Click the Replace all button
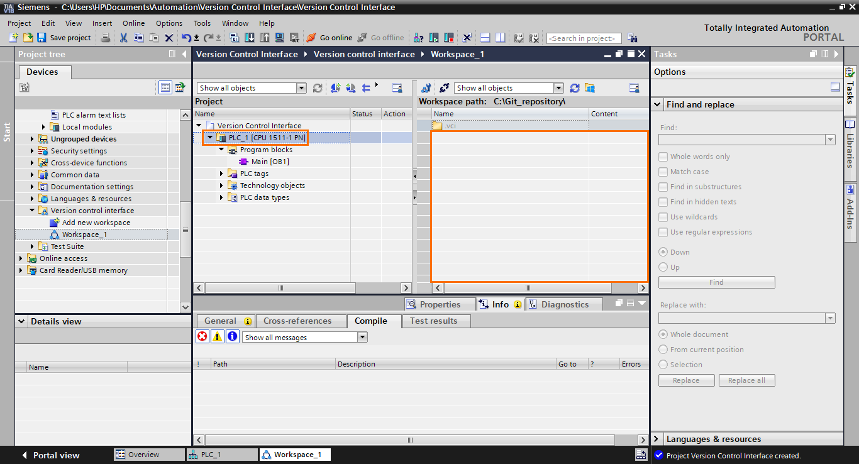859x464 pixels. (747, 380)
